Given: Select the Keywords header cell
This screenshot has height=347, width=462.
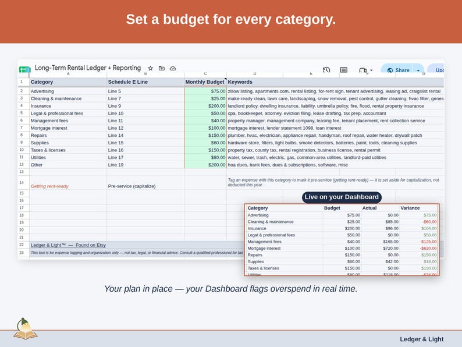Looking at the screenshot, I should pyautogui.click(x=335, y=82).
